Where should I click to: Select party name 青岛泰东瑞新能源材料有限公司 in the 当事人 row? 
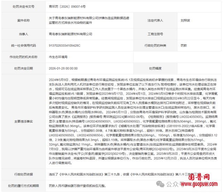70,34
